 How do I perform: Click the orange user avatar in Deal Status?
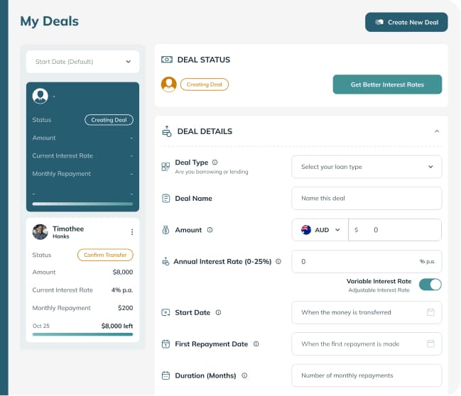169,84
